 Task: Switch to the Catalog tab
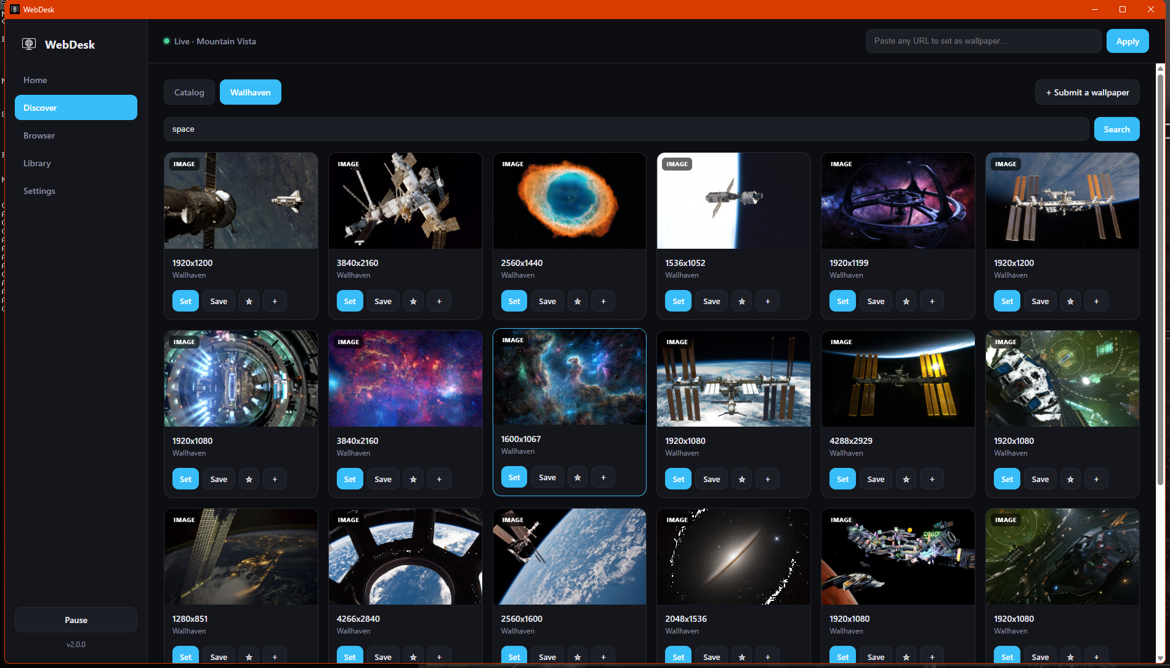pyautogui.click(x=189, y=92)
